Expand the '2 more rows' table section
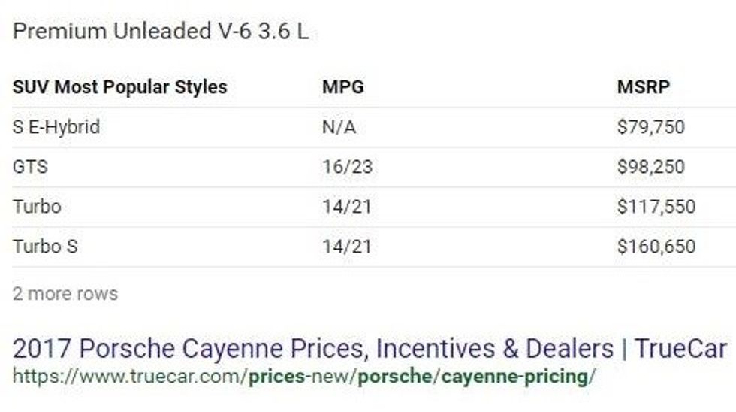736x412 pixels. coord(65,293)
